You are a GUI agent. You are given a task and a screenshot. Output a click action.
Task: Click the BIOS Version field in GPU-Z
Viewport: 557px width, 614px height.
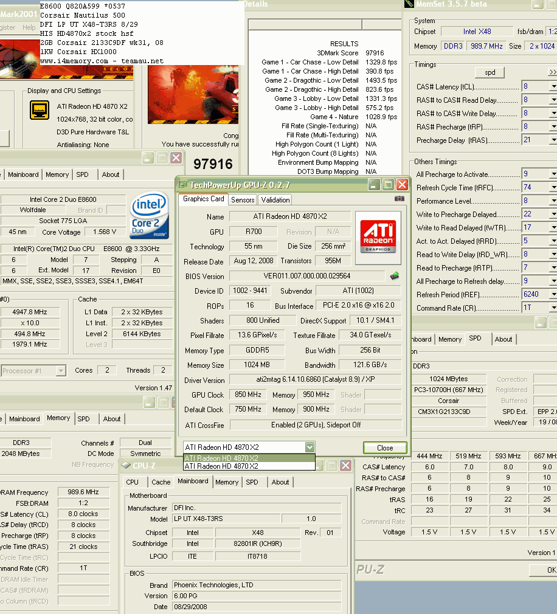click(x=306, y=276)
